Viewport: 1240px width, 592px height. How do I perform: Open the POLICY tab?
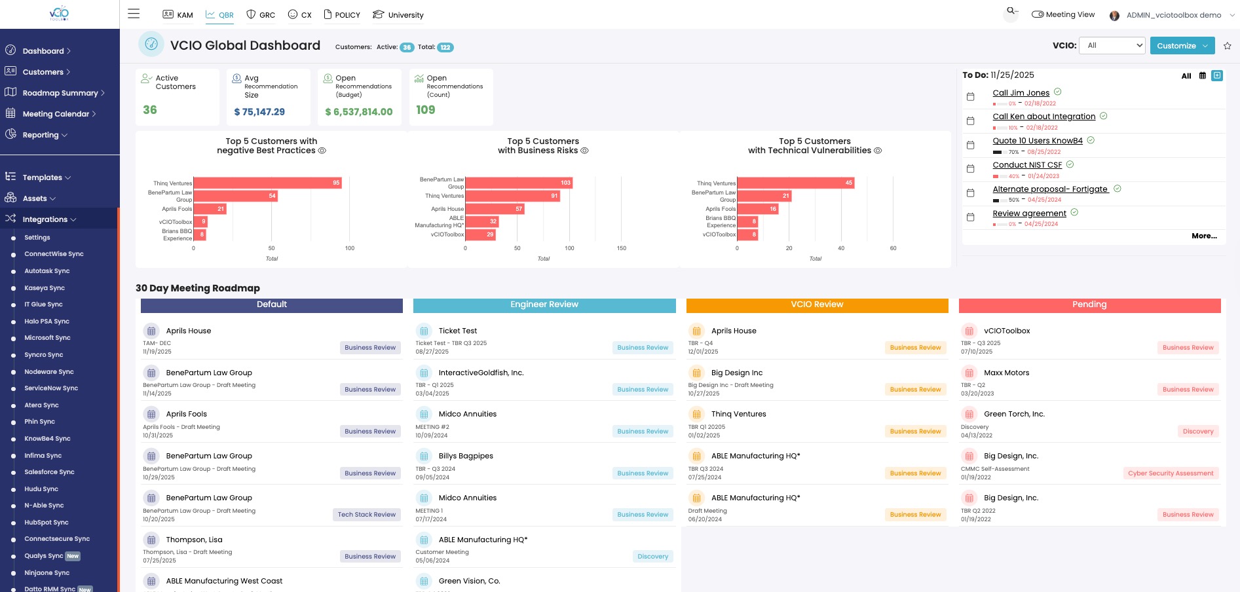342,14
